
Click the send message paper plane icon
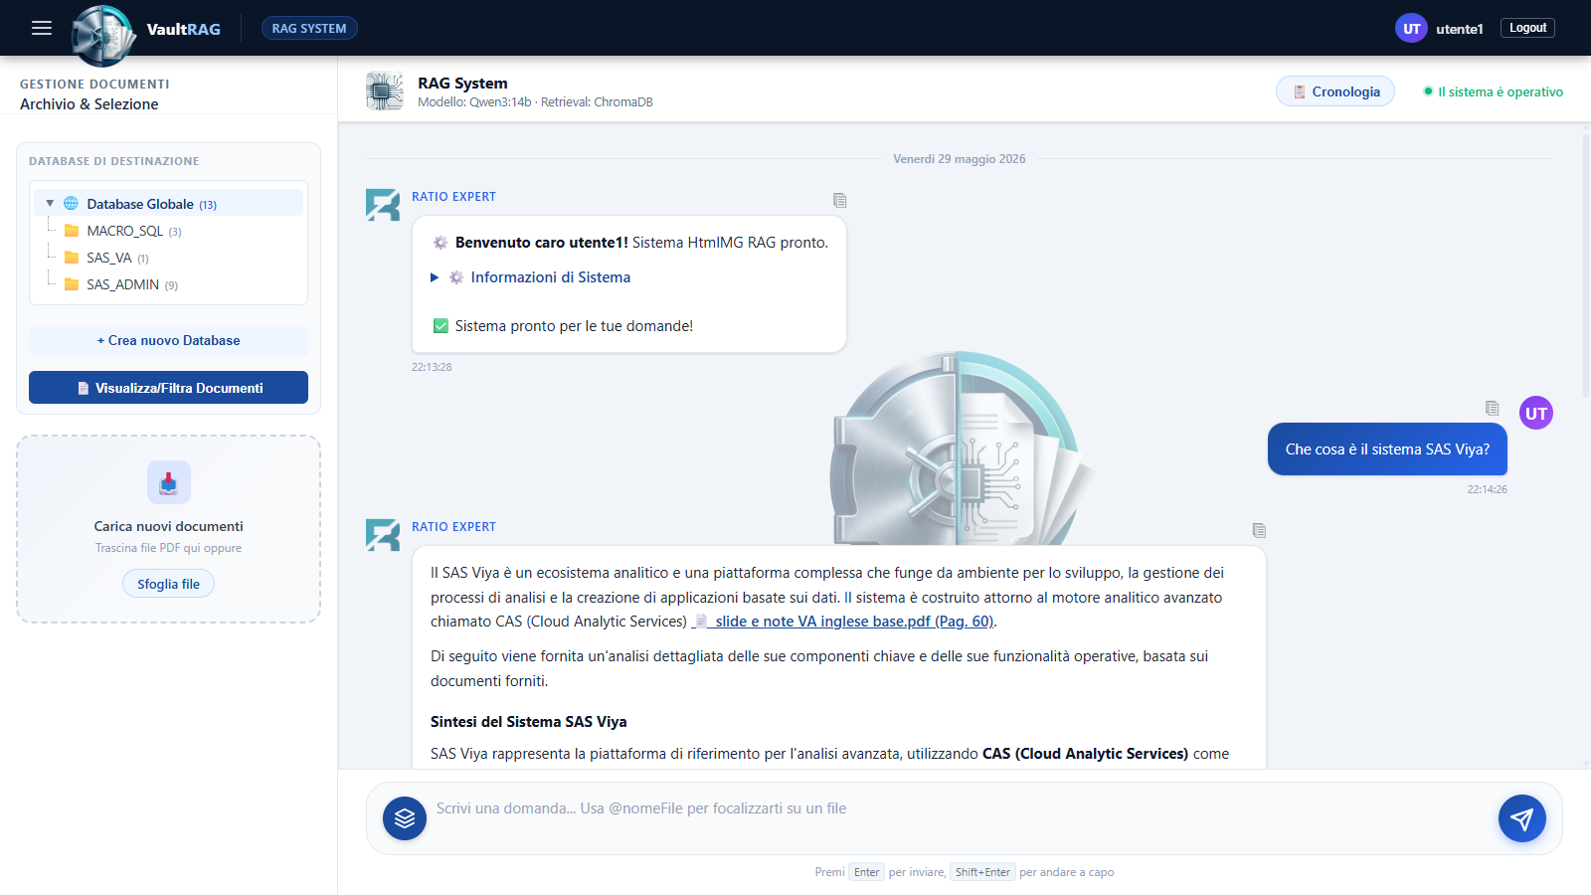1521,818
